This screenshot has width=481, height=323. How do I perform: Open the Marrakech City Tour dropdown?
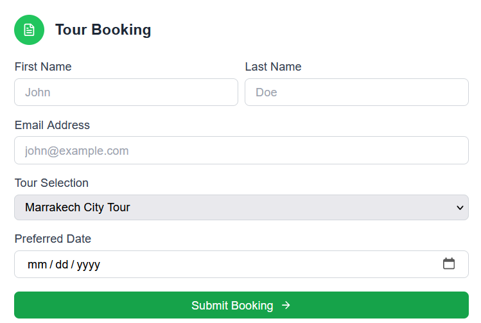tap(241, 207)
